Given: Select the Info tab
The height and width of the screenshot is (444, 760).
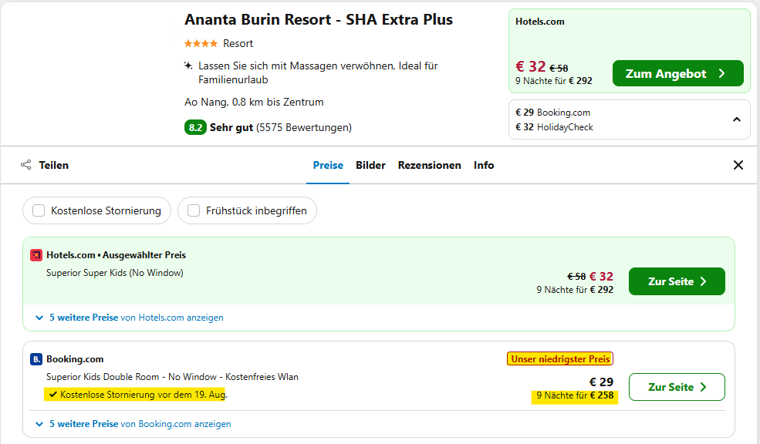Looking at the screenshot, I should 484,165.
